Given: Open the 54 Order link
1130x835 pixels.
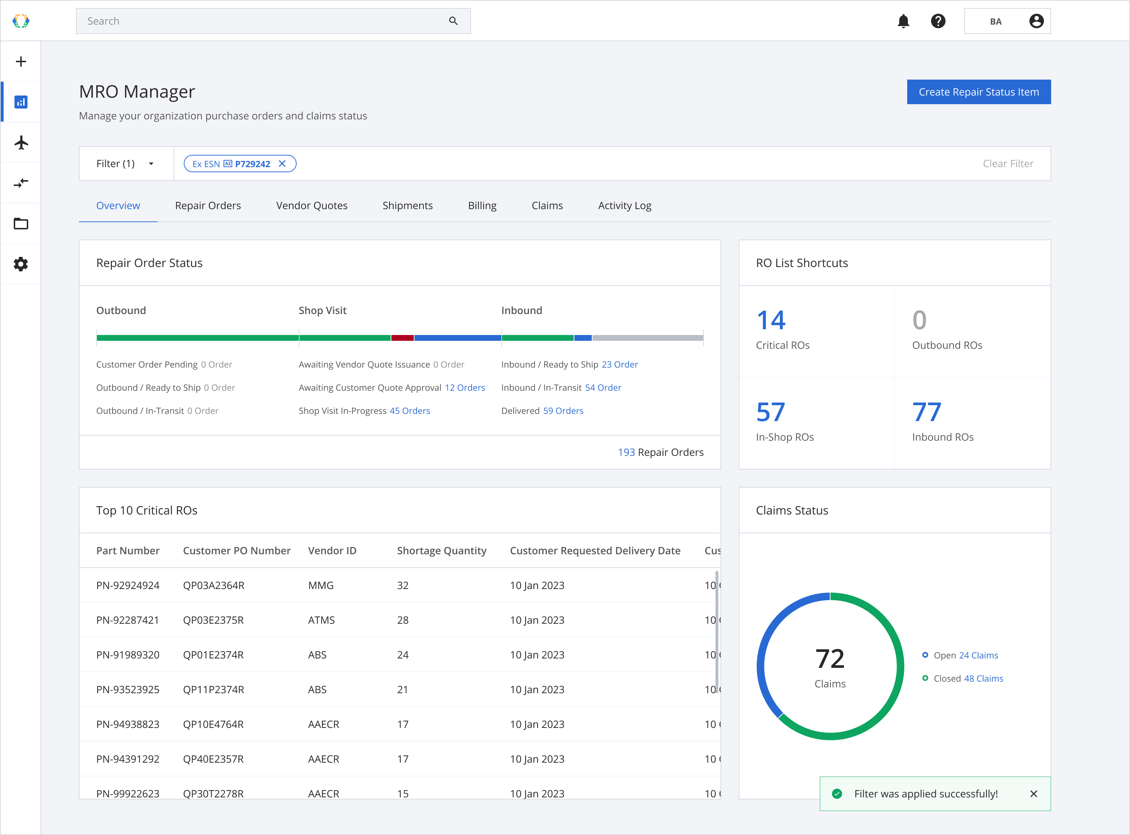Looking at the screenshot, I should tap(603, 388).
